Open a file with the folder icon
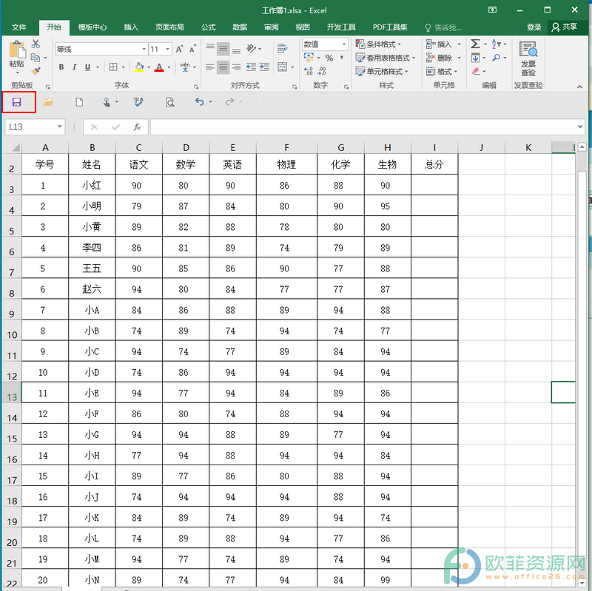 coord(48,102)
